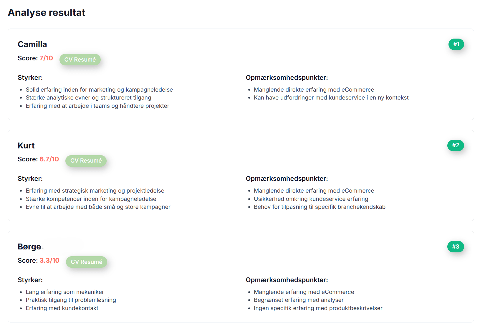Click Camilla's 7/10 score
Screen dimensions: 480x326
[x=46, y=58]
